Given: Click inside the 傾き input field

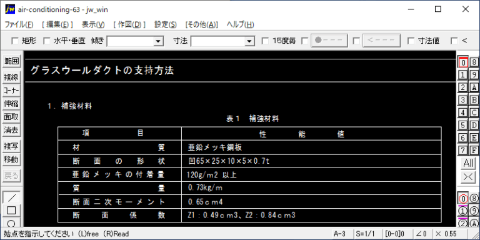Looking at the screenshot, I should pos(130,41).
